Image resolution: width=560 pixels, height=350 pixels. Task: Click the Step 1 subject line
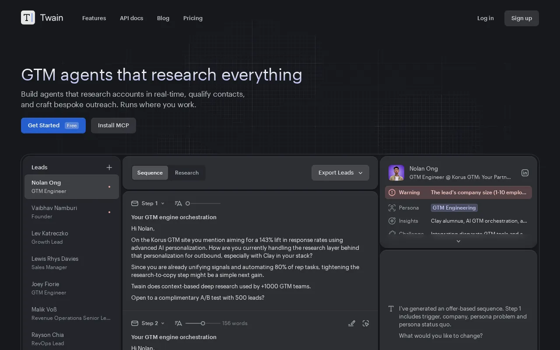pos(174,217)
